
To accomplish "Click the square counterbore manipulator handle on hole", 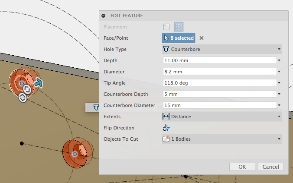I will [x=27, y=89].
